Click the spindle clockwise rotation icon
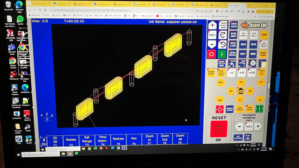299x168 pixels. point(222,35)
